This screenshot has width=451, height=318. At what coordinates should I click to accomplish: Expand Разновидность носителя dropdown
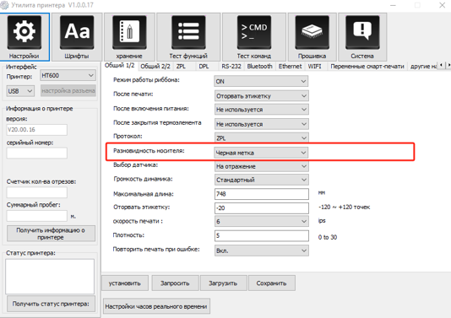pos(261,153)
